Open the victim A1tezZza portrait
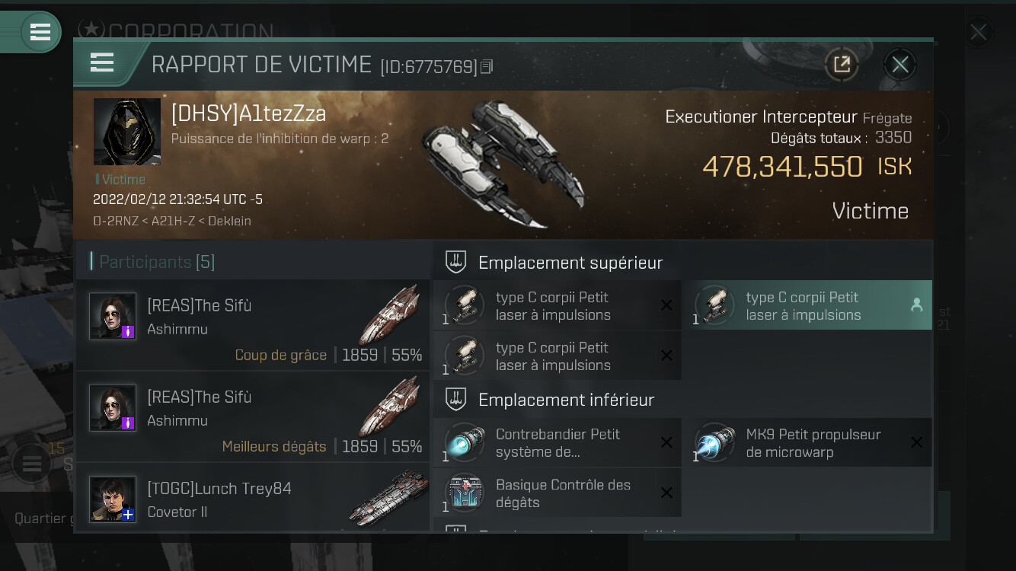1016x571 pixels. (x=127, y=132)
